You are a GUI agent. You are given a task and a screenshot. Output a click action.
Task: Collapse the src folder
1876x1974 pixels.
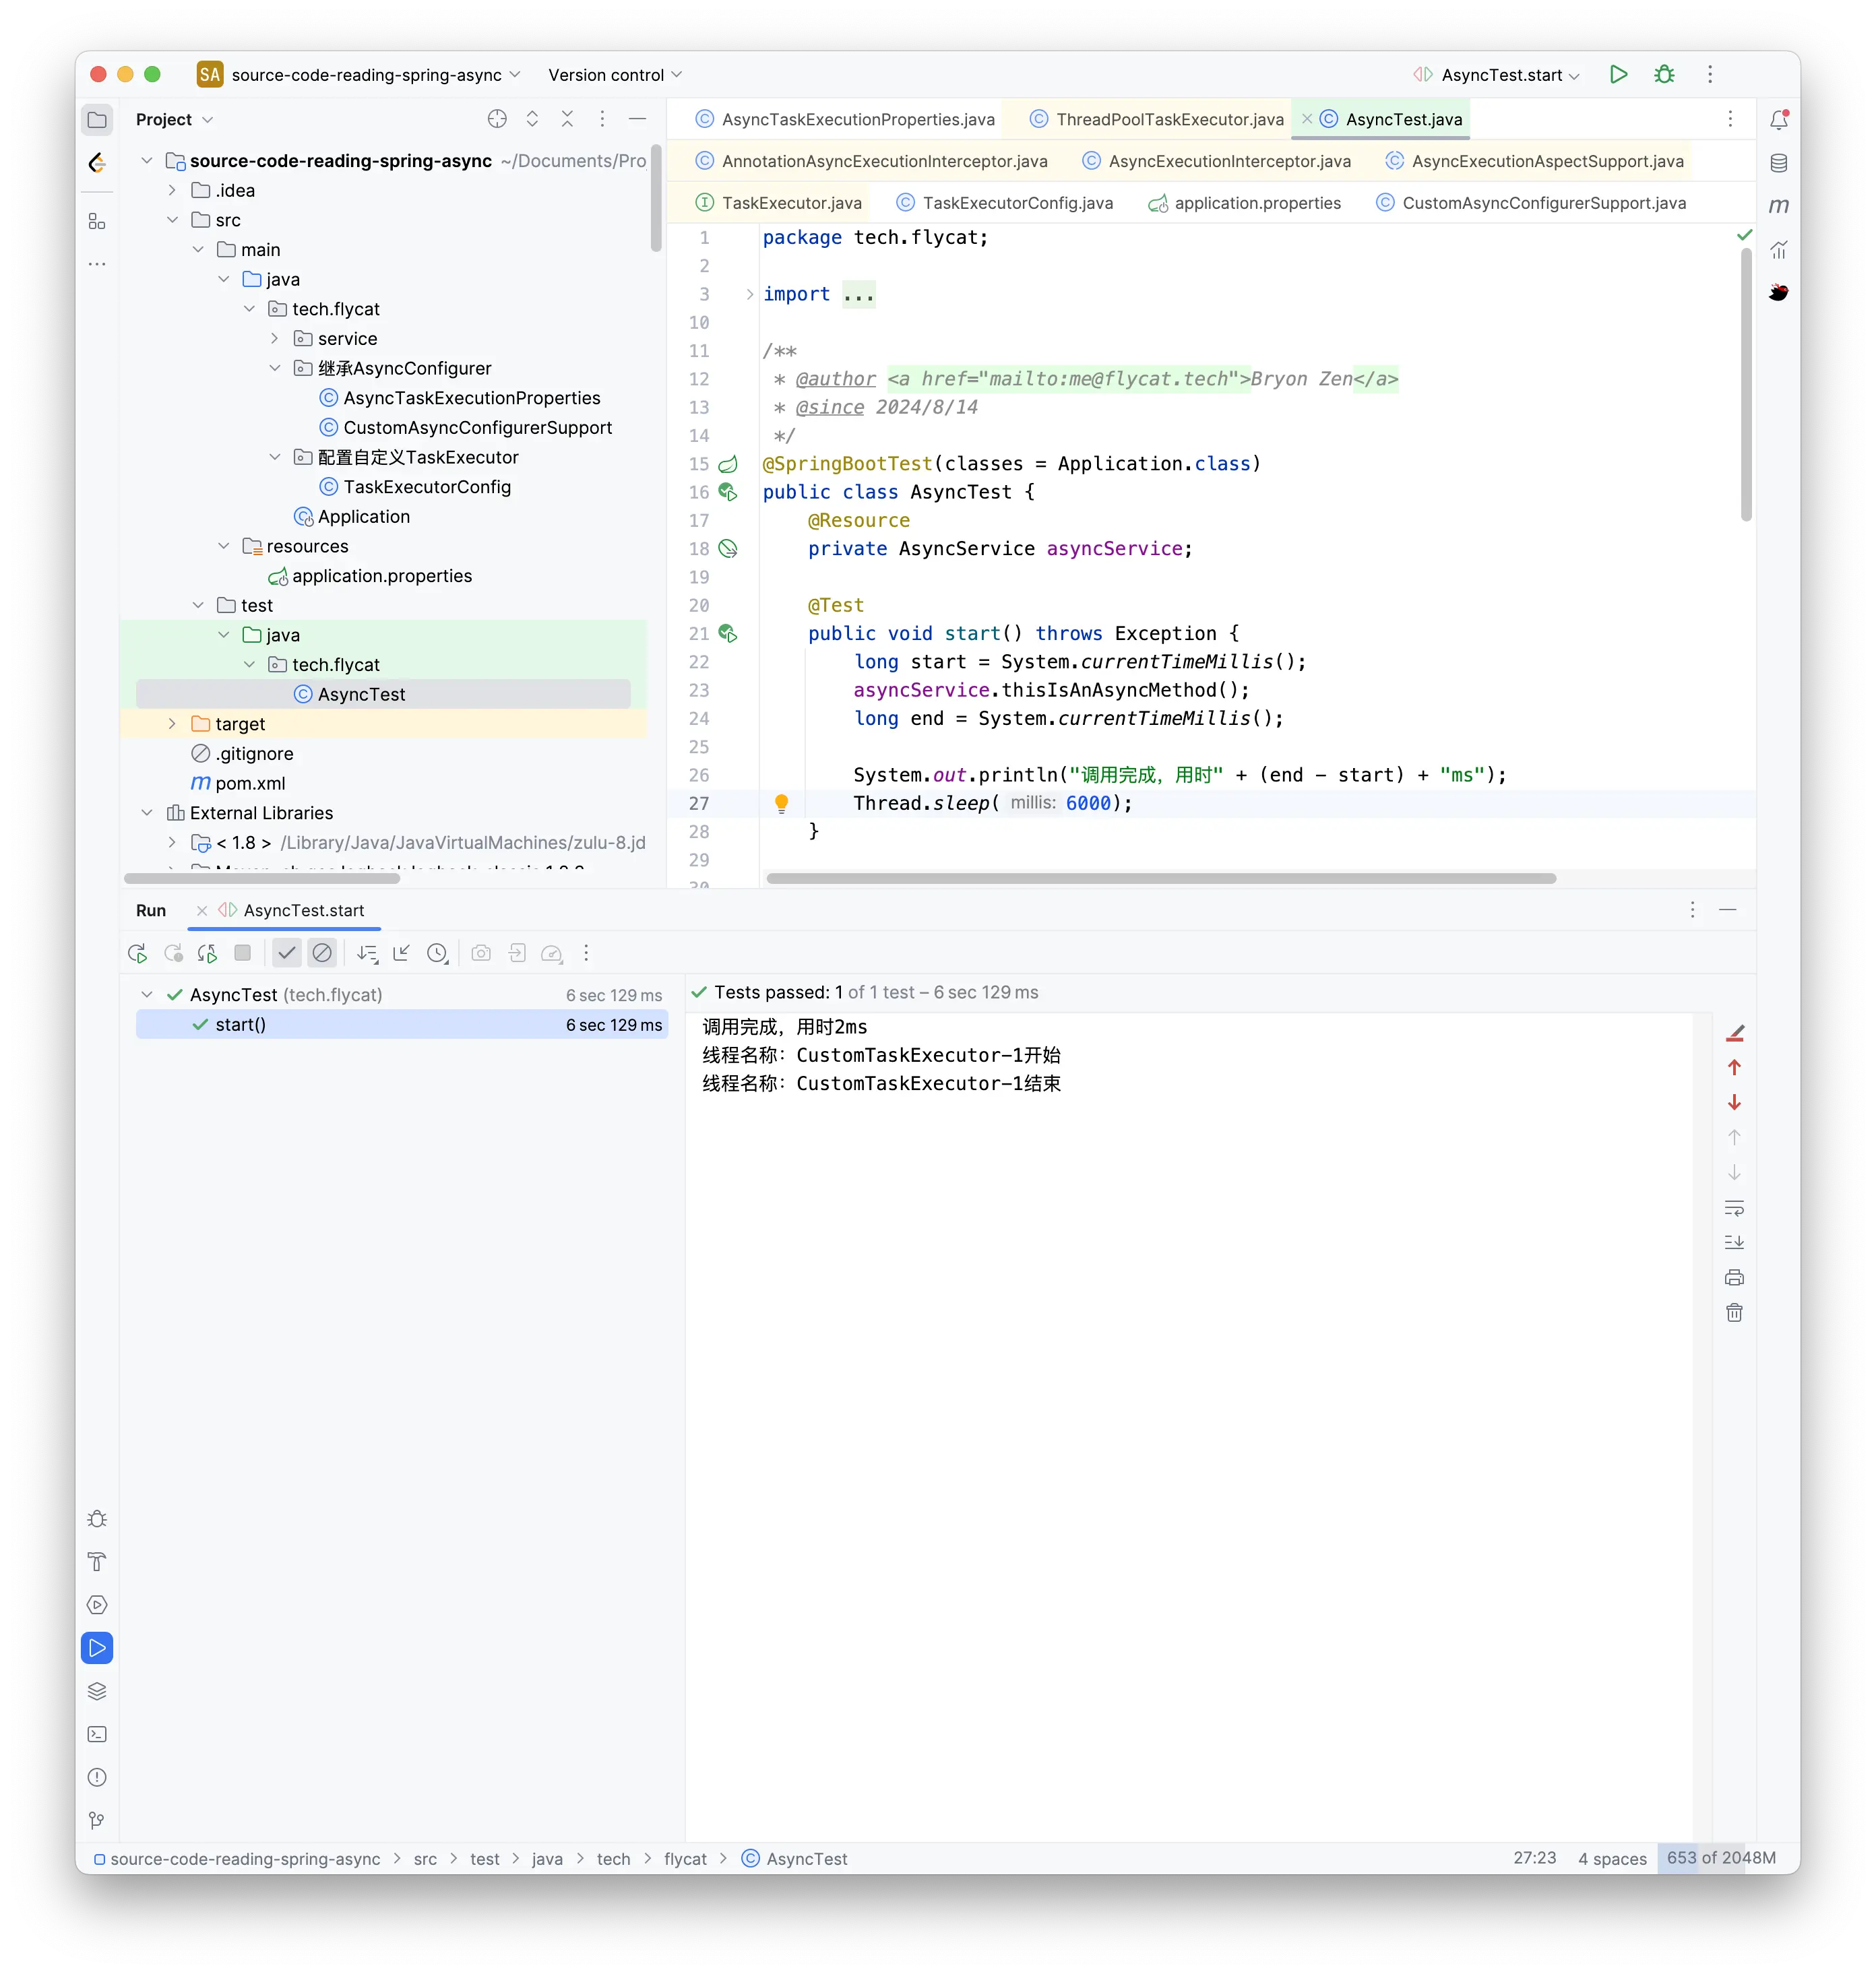(x=172, y=220)
